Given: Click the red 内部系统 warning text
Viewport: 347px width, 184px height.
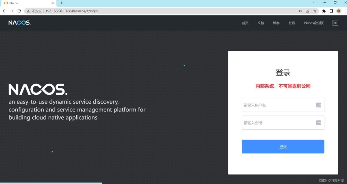Looking at the screenshot, I should (283, 86).
